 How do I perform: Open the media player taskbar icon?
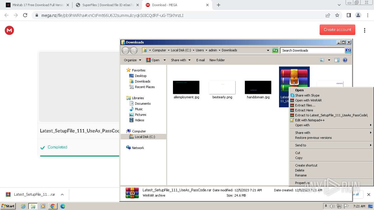pos(43,206)
